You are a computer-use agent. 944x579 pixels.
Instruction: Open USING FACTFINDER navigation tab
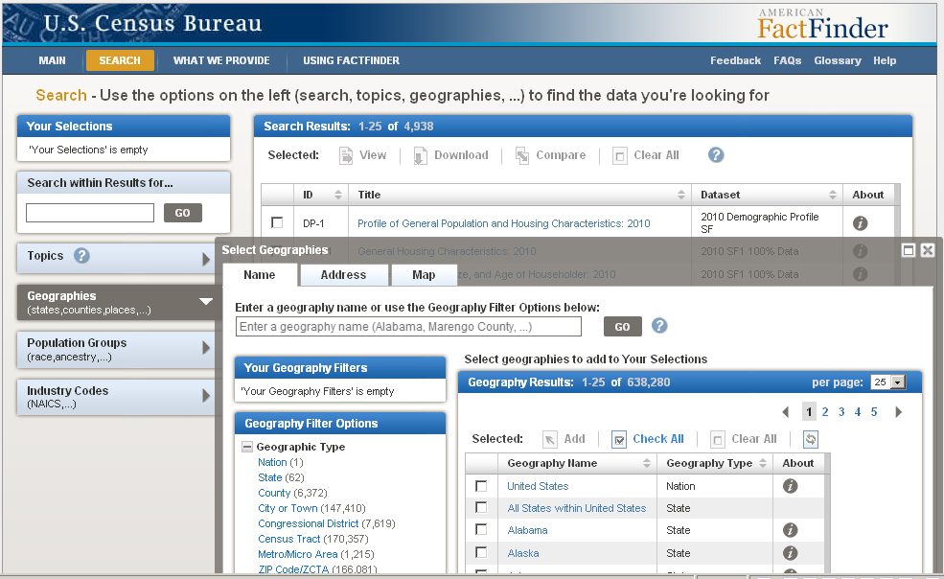351,60
